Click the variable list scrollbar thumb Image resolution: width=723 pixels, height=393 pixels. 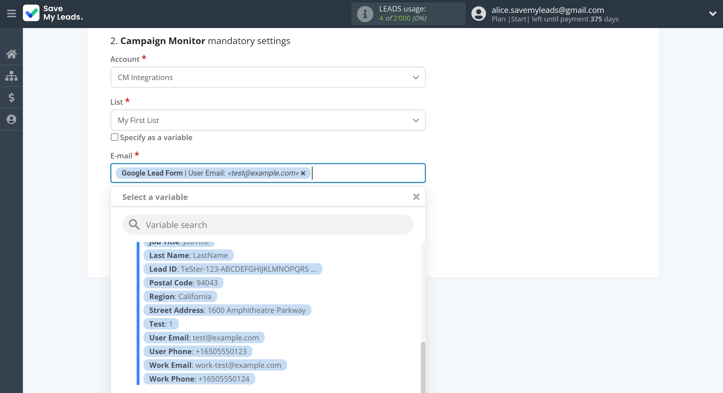point(423,367)
